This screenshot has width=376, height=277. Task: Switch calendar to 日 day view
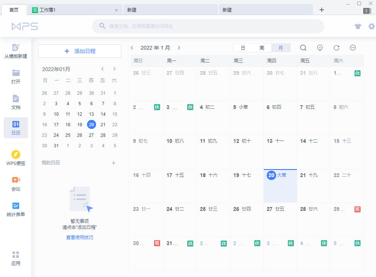click(x=243, y=48)
